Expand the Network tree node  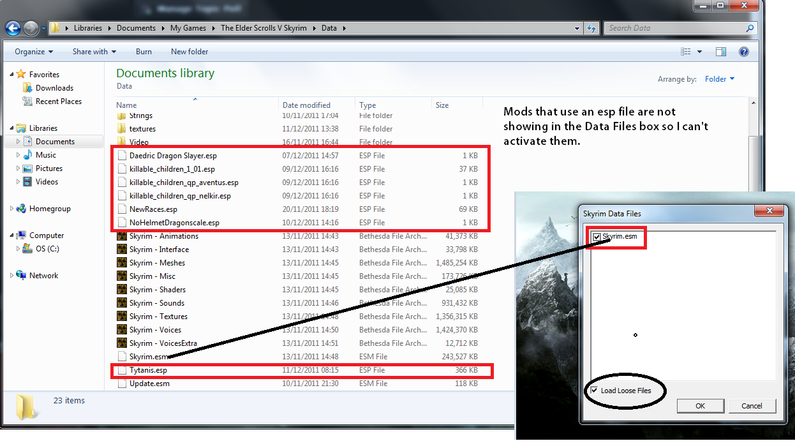pos(11,276)
